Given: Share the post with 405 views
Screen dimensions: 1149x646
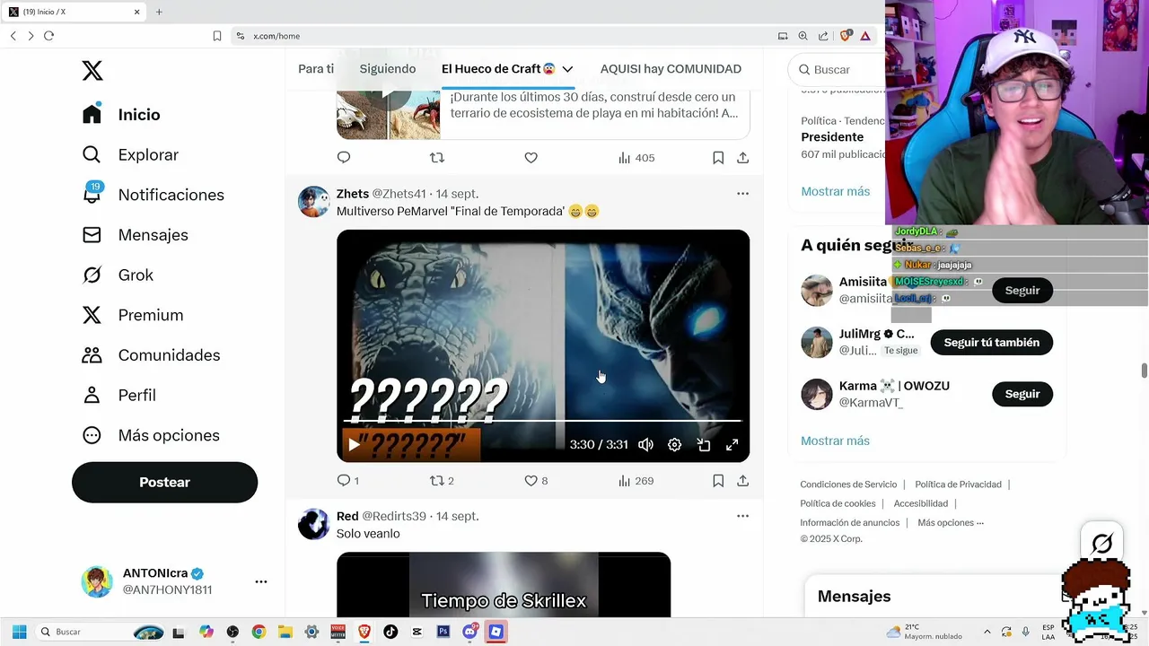Looking at the screenshot, I should point(743,158).
